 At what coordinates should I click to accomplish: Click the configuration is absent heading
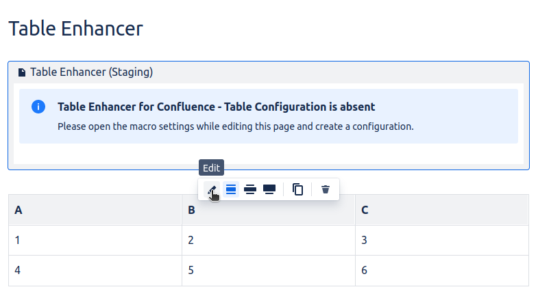pos(216,107)
